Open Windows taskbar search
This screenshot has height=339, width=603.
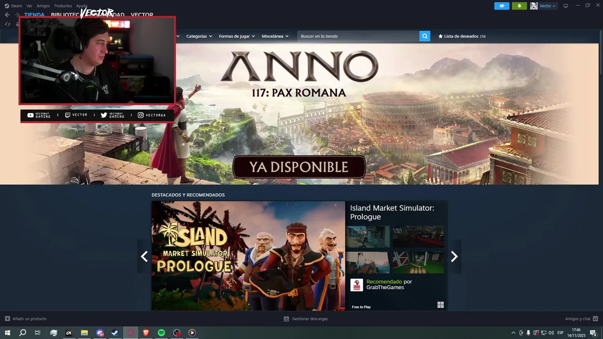23,333
